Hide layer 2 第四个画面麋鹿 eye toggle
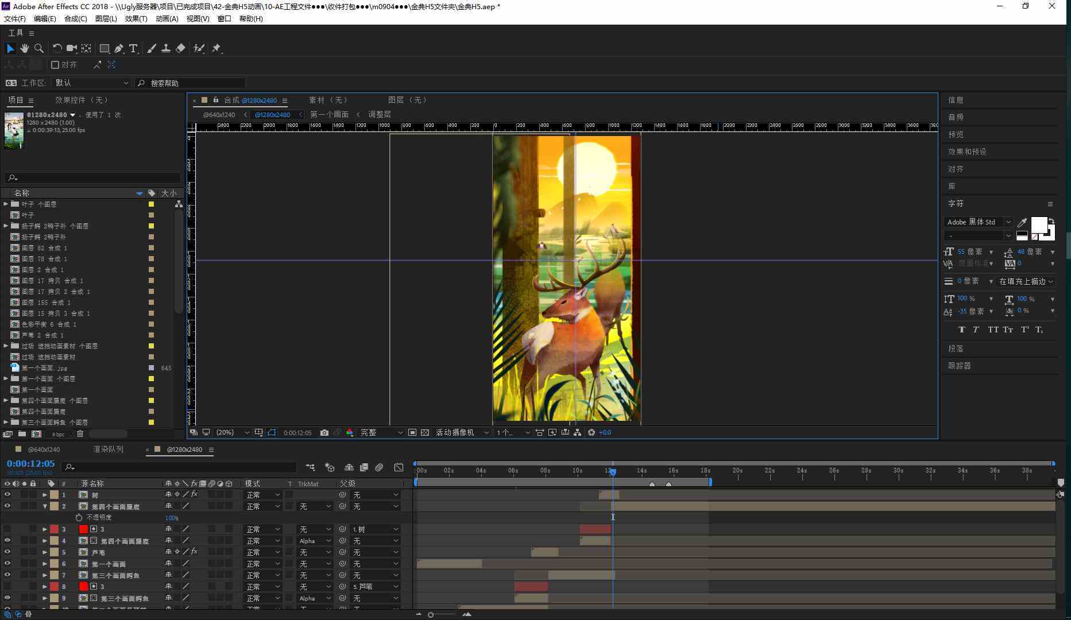The image size is (1071, 620). coord(7,506)
